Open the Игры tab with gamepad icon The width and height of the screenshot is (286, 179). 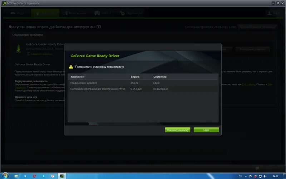click(x=17, y=13)
